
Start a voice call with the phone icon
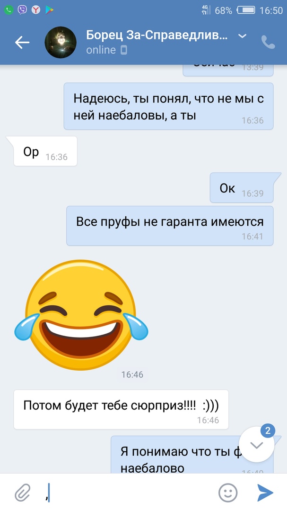(268, 42)
